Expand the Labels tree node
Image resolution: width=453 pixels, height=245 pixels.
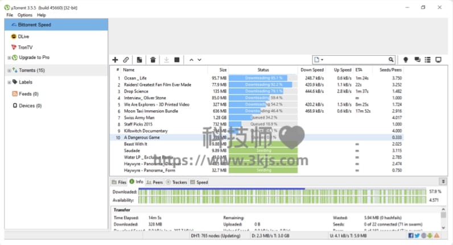pos(9,82)
